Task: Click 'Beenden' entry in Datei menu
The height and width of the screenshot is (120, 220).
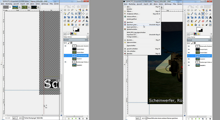Action: [x=142, y=54]
